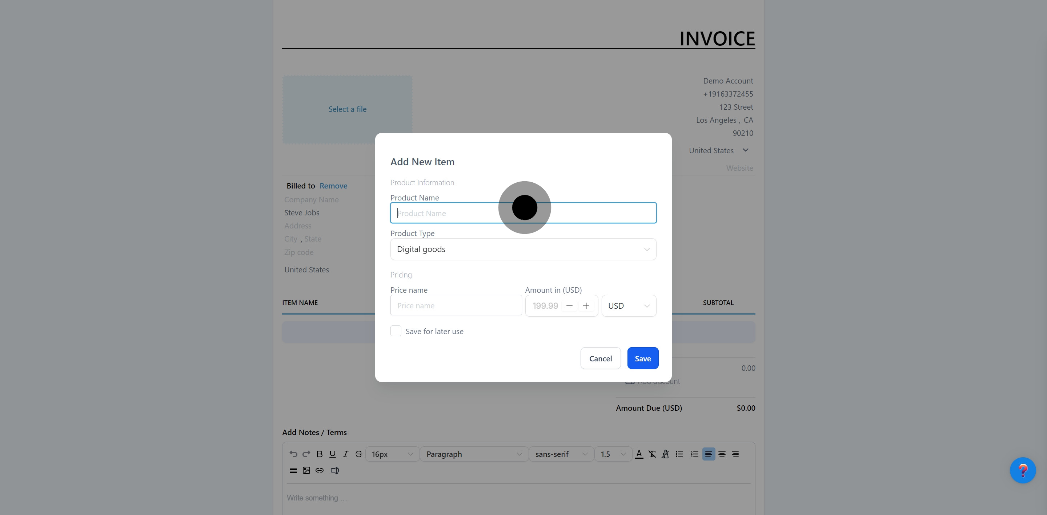Toggle bold in the notes editor
This screenshot has height=515, width=1047.
click(320, 454)
